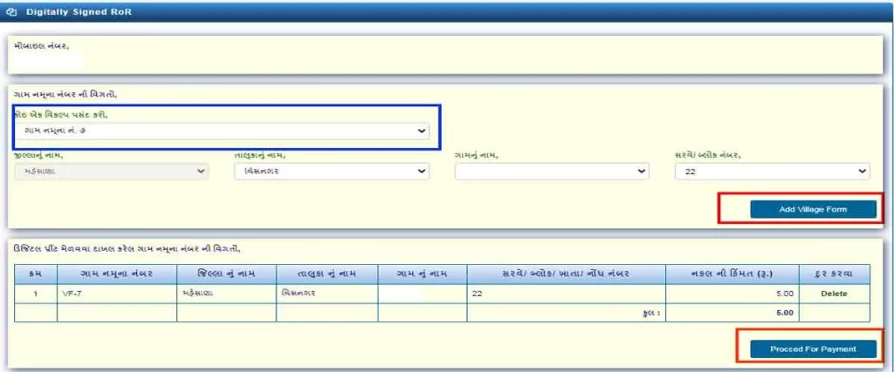Click the Proceed For Payment button

tap(812, 348)
